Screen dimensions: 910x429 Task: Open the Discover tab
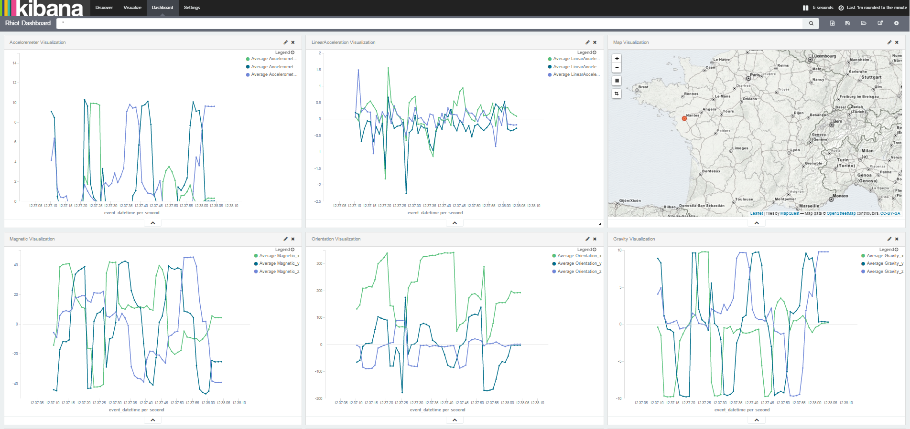104,8
